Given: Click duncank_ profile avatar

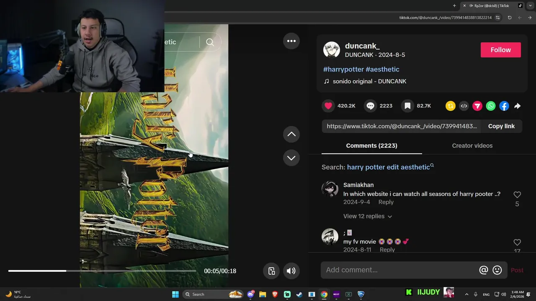Looking at the screenshot, I should pyautogui.click(x=332, y=50).
